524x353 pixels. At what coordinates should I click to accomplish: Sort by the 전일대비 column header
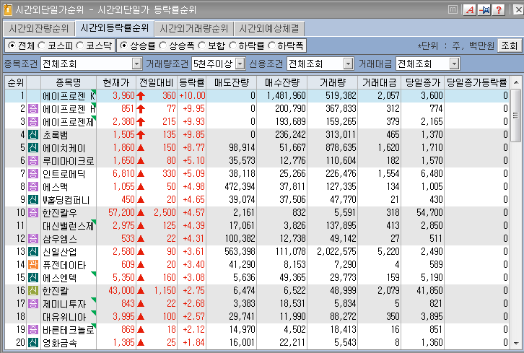pos(157,82)
